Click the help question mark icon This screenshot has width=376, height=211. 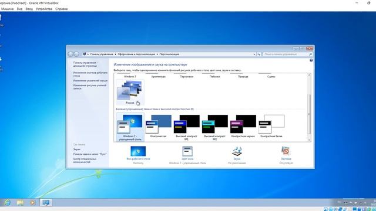[x=311, y=60]
